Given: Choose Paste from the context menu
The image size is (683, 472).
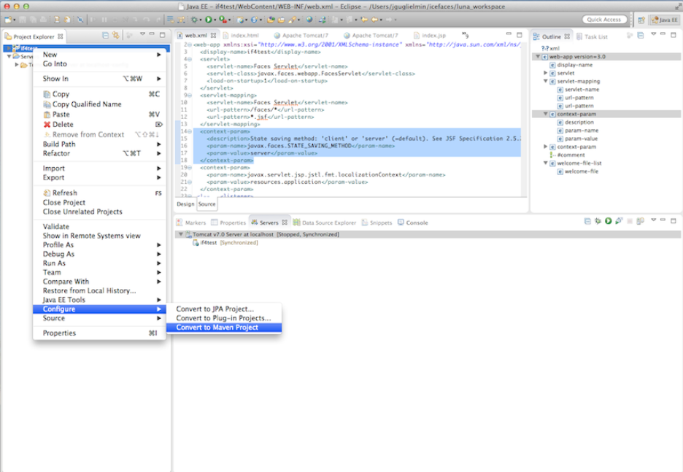Looking at the screenshot, I should click(x=61, y=115).
